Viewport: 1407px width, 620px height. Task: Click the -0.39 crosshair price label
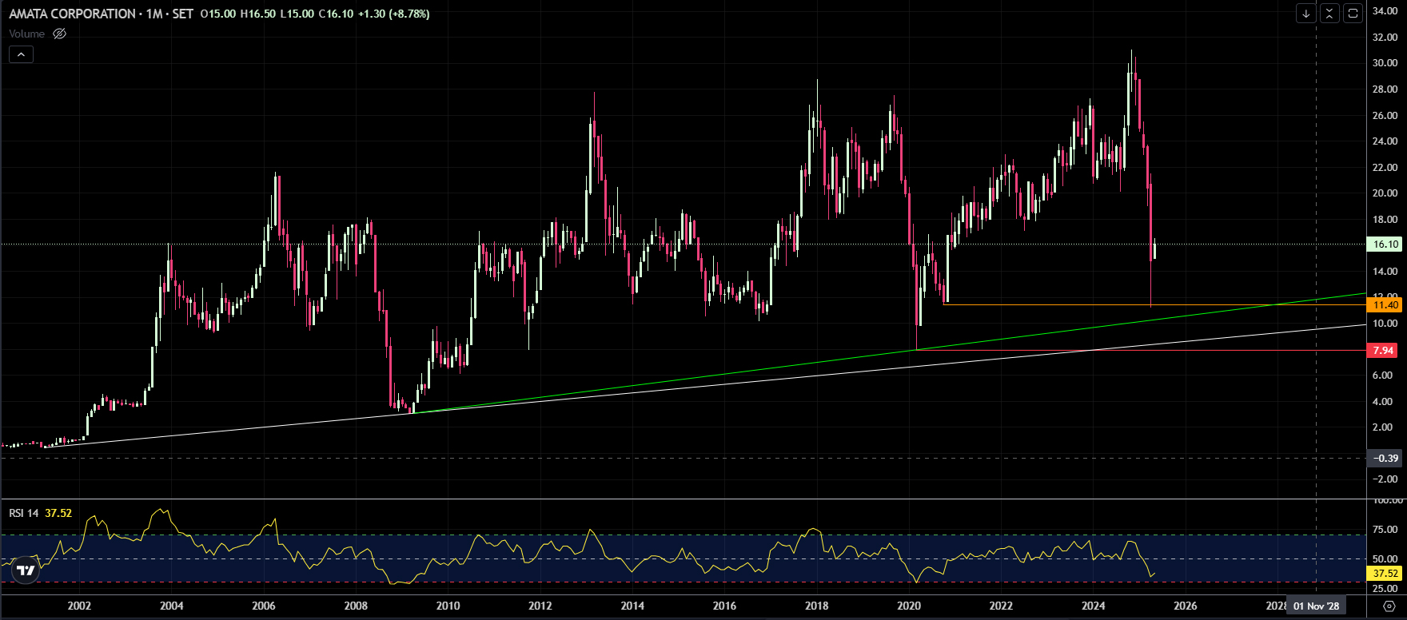1385,458
